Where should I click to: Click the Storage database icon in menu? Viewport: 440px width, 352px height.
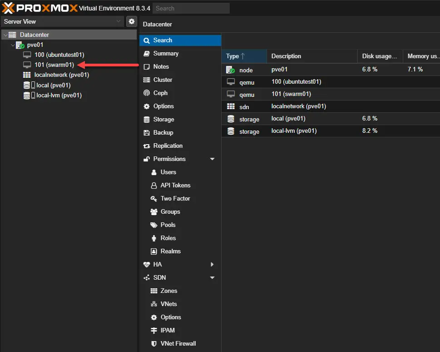147,120
